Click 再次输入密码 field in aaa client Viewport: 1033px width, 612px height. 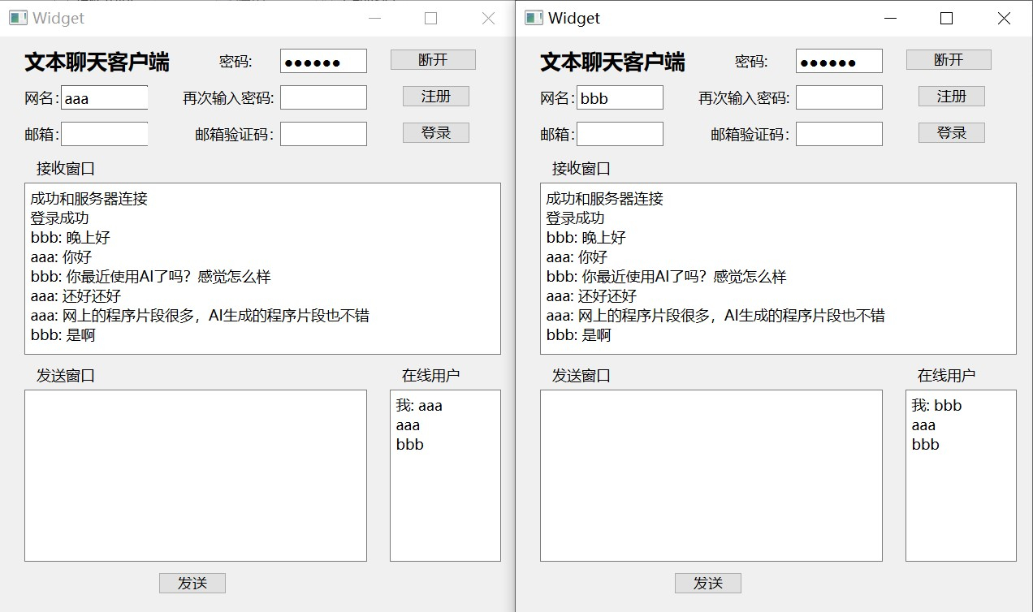click(x=323, y=98)
